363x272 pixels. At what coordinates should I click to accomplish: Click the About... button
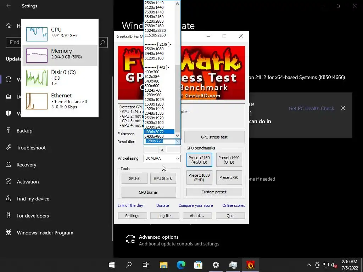pos(197,216)
